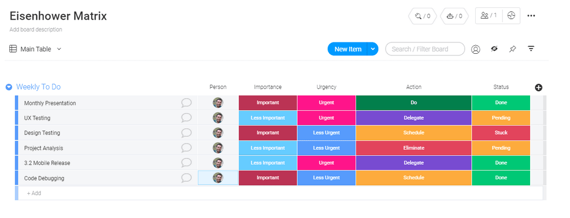The width and height of the screenshot is (570, 218).
Task: Expand the New Item dropdown arrow
Action: click(x=373, y=49)
